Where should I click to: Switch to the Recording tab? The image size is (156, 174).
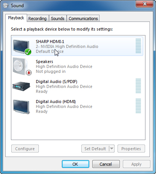click(37, 18)
